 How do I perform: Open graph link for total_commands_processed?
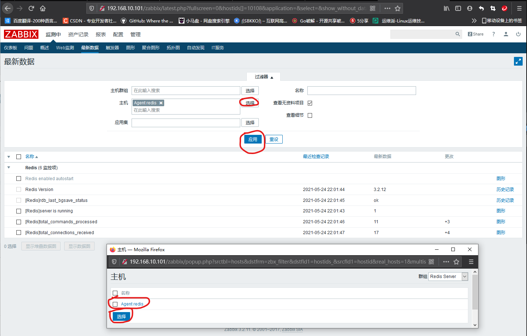pyautogui.click(x=501, y=222)
